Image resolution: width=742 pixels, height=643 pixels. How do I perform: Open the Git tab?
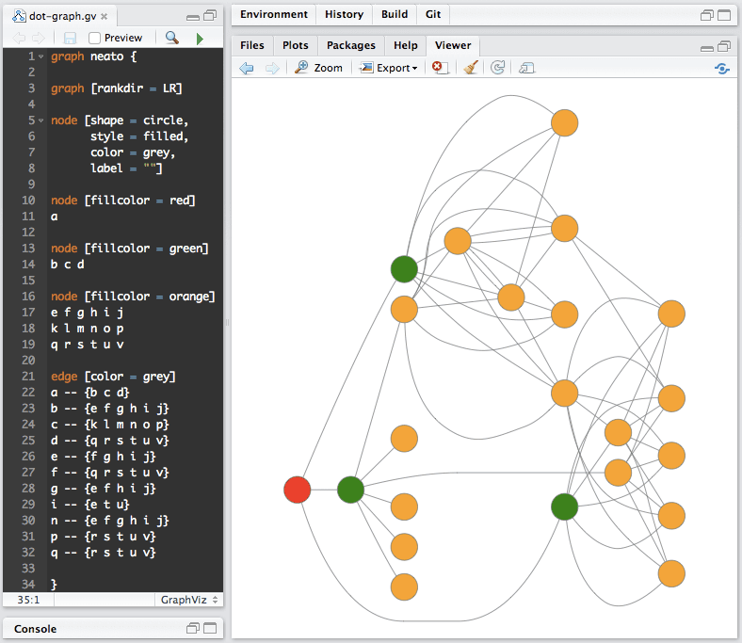click(x=433, y=15)
